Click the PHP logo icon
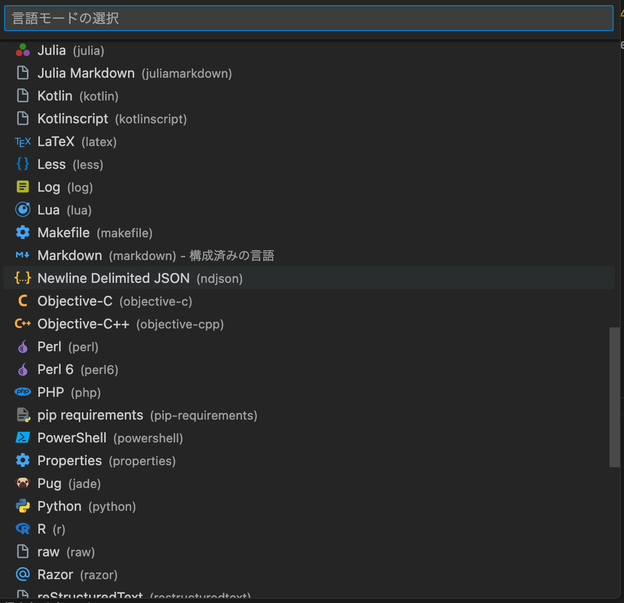624x603 pixels. coord(23,392)
